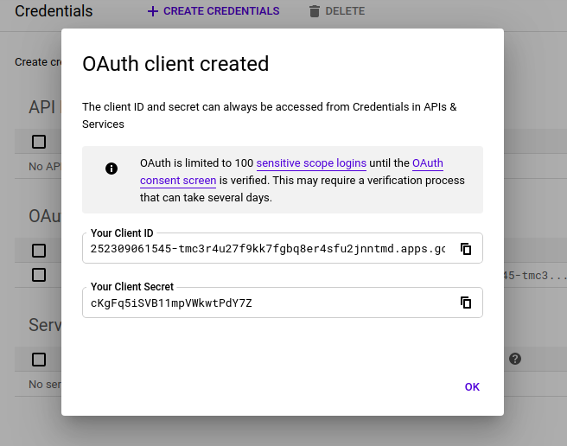Image resolution: width=567 pixels, height=446 pixels.
Task: Click the Credentials page heading
Action: (54, 11)
